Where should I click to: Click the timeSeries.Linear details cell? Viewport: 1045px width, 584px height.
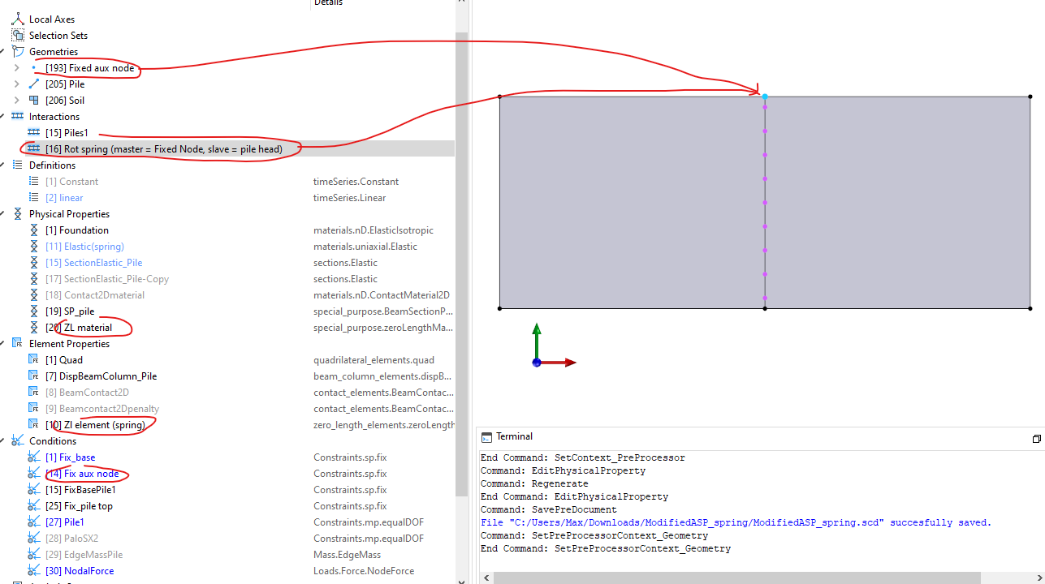click(349, 197)
